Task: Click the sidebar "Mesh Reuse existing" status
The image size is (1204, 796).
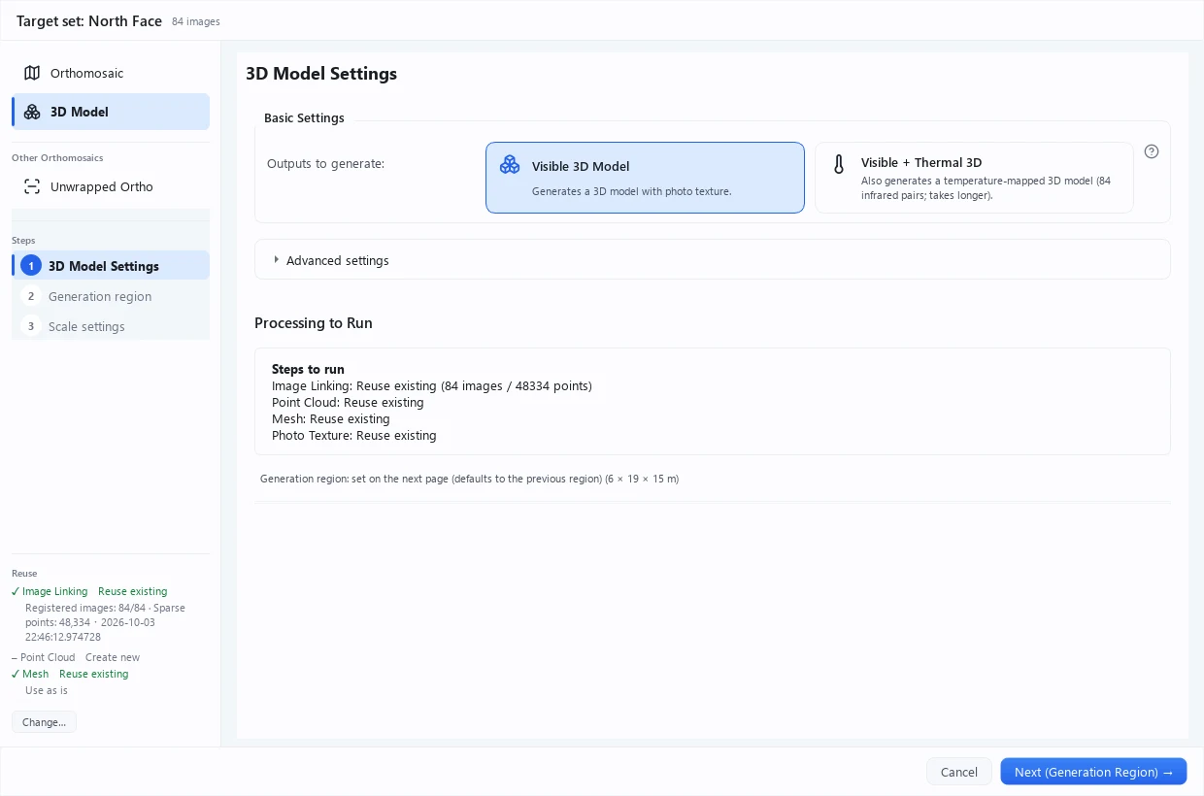Action: 70,674
